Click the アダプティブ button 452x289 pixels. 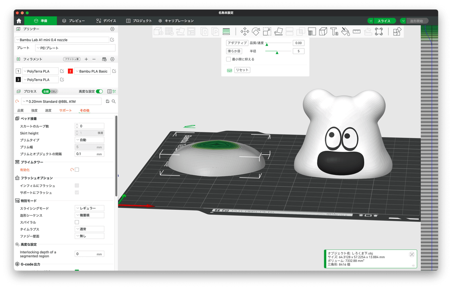click(237, 43)
